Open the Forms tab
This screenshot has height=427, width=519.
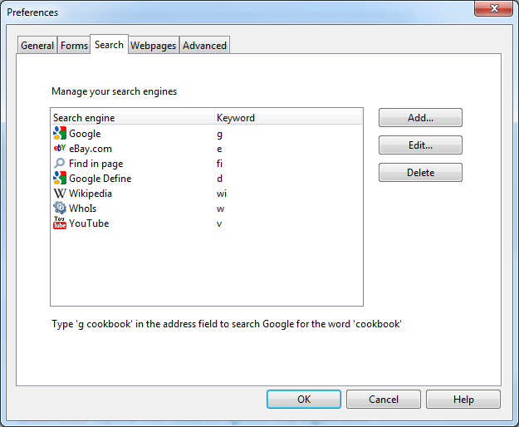(74, 46)
